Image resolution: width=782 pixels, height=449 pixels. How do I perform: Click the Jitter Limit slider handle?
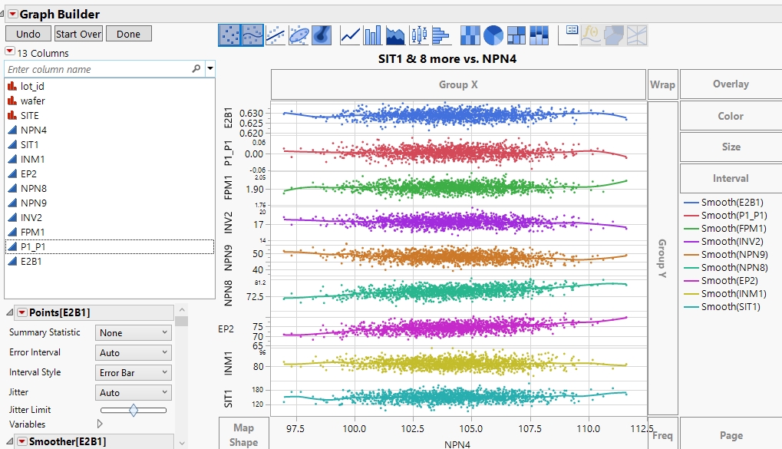point(134,411)
